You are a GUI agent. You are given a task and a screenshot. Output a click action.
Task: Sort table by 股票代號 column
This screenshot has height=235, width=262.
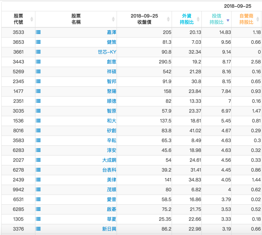click(x=18, y=19)
